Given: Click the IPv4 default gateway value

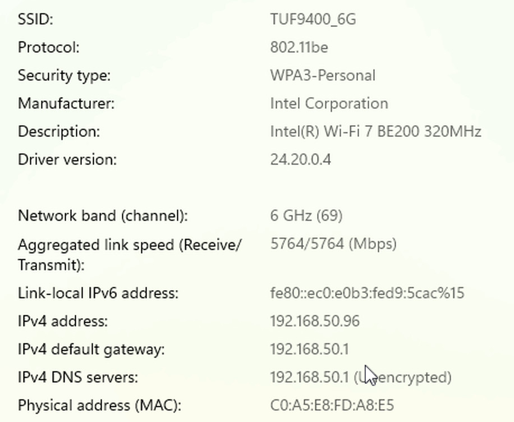Looking at the screenshot, I should 309,349.
